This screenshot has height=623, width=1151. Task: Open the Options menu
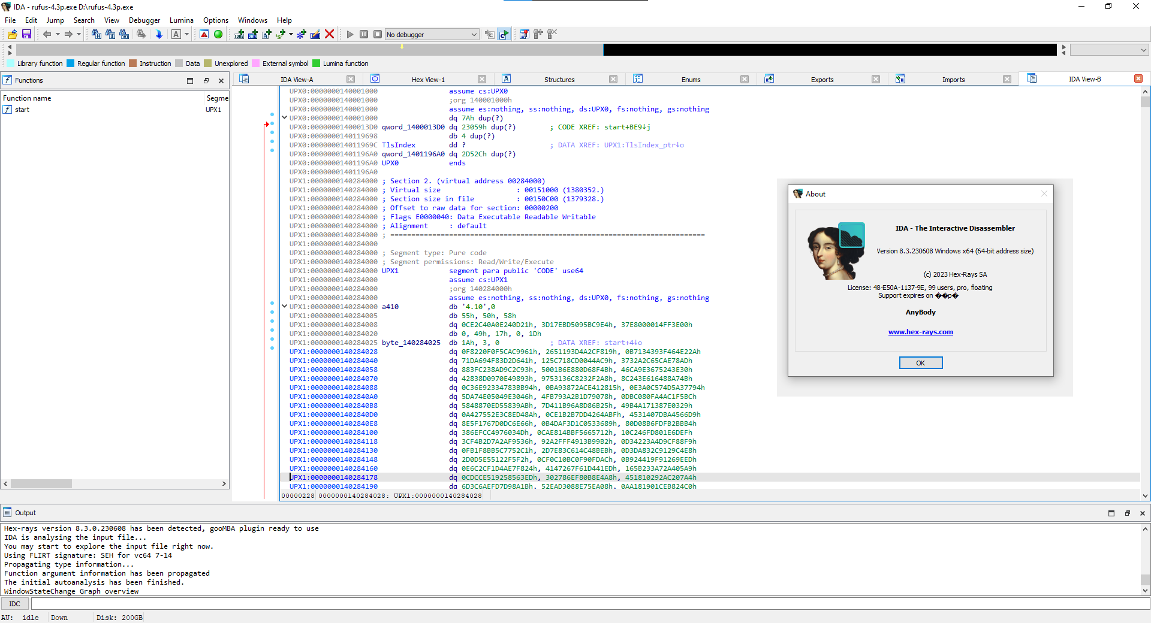point(216,20)
